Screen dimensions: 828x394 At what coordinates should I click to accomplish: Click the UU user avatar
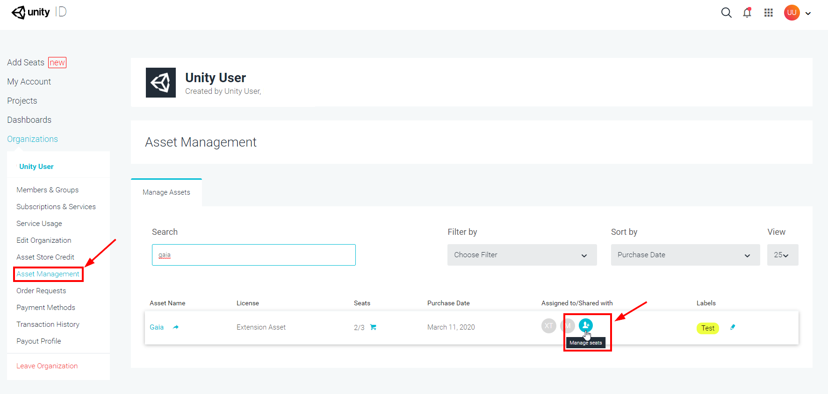(x=792, y=13)
